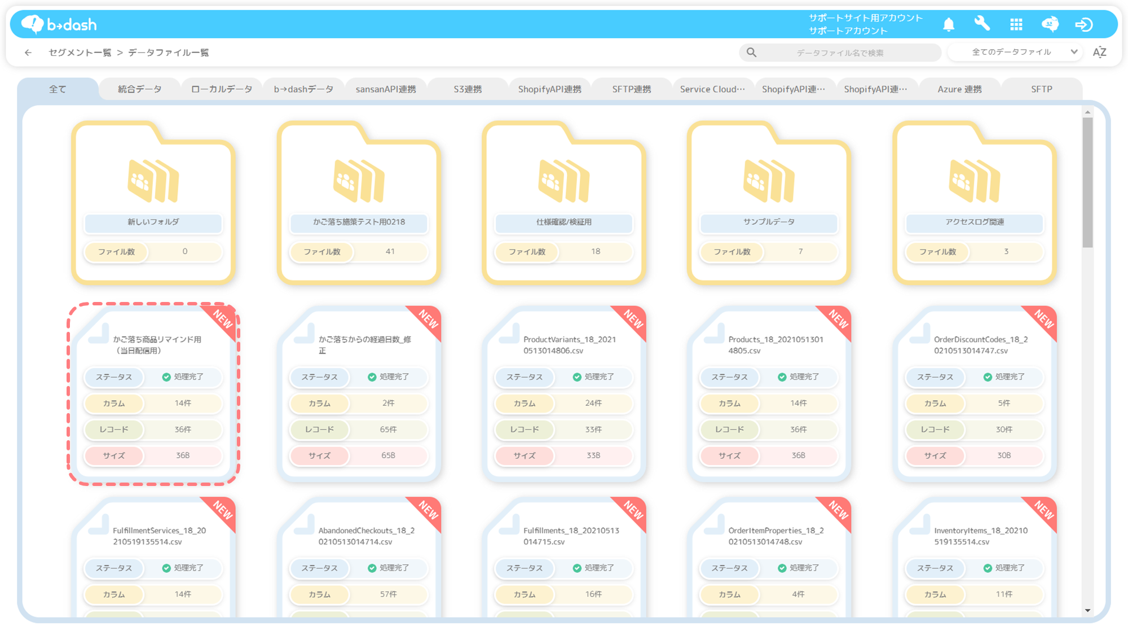Click the カラム 57件 value
The height and width of the screenshot is (635, 1128).
[388, 594]
